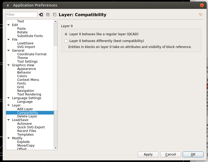The image size is (208, 162).
Task: Click the Apply button
Action: 148,154
